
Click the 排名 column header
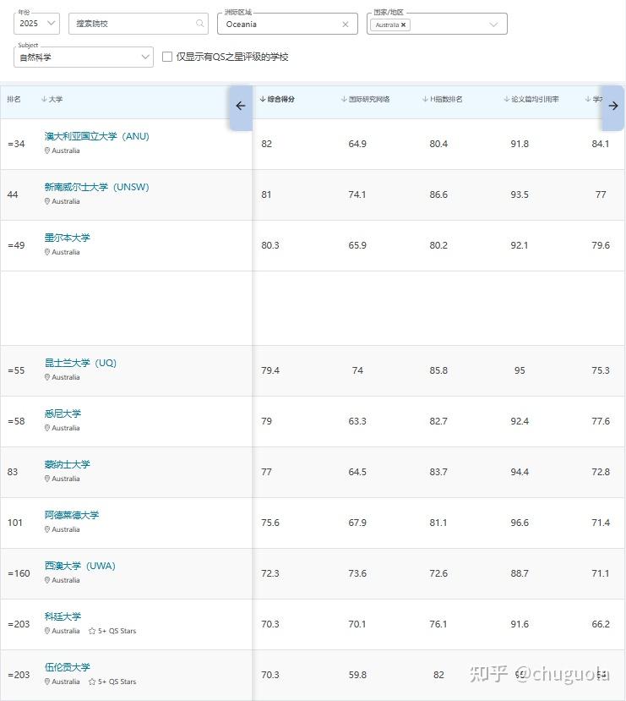tap(14, 99)
